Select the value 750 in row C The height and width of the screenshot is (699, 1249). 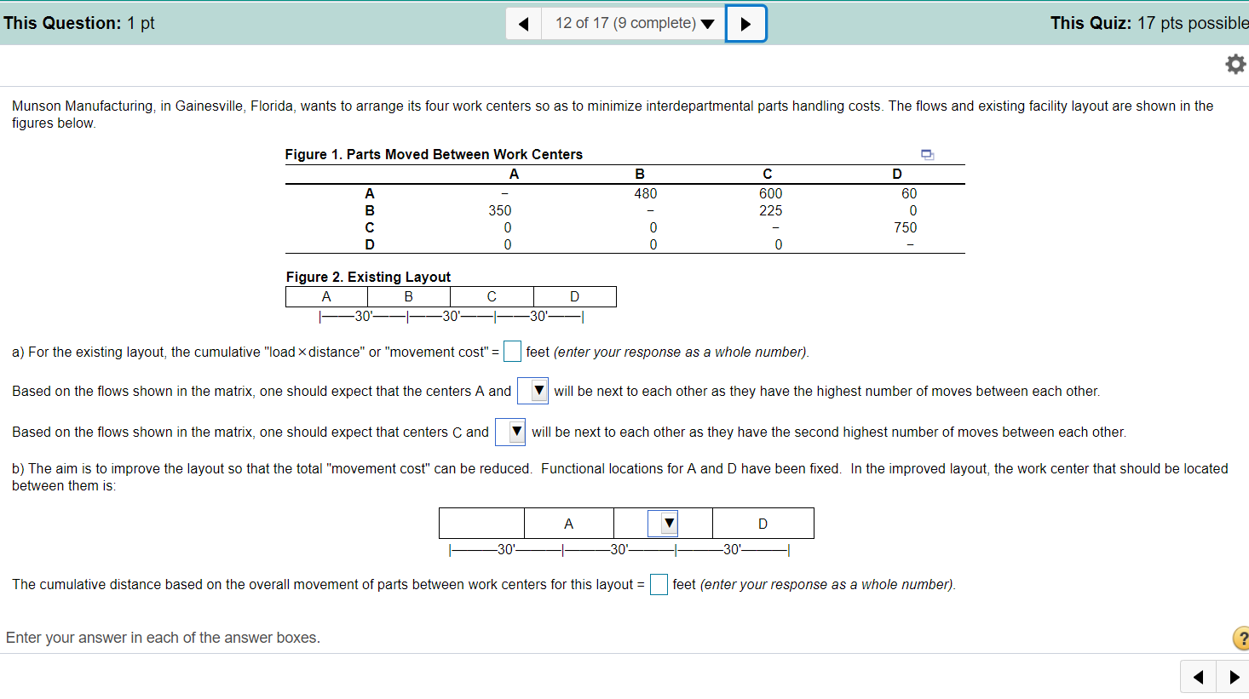coord(906,227)
